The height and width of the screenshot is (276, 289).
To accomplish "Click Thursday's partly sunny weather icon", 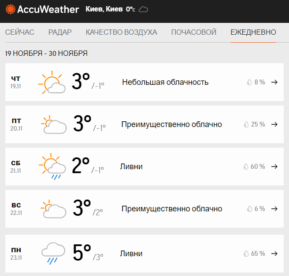I will [x=52, y=83].
